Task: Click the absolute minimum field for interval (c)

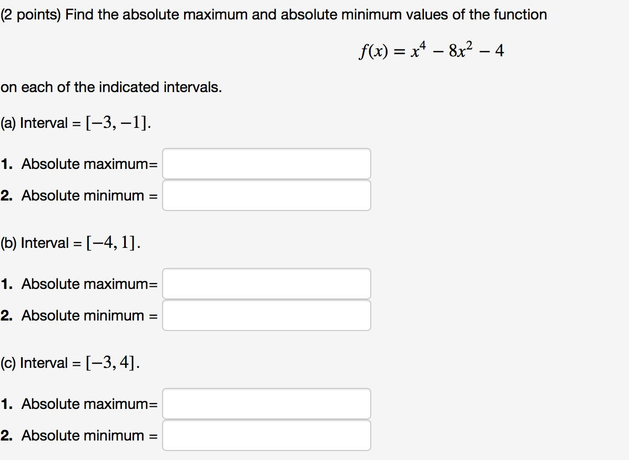Action: [x=267, y=435]
